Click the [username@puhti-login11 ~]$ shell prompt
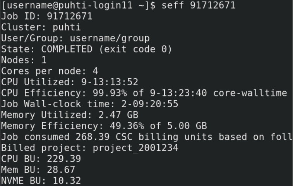 pos(75,5)
